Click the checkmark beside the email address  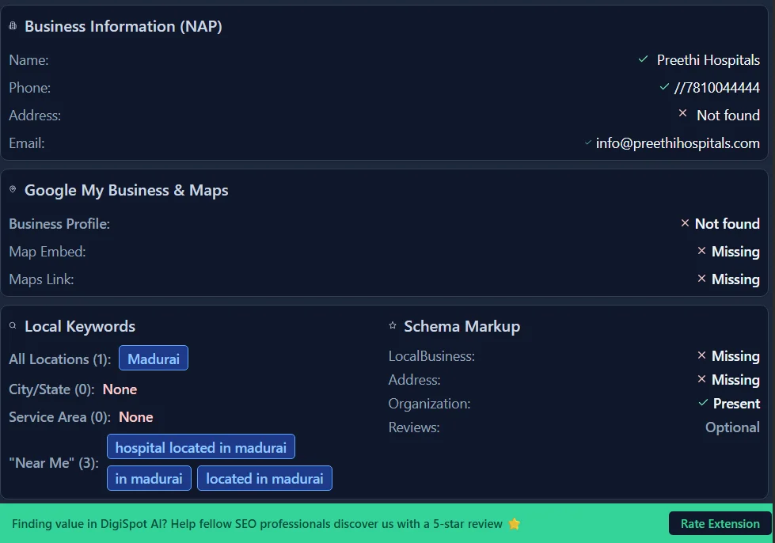587,142
